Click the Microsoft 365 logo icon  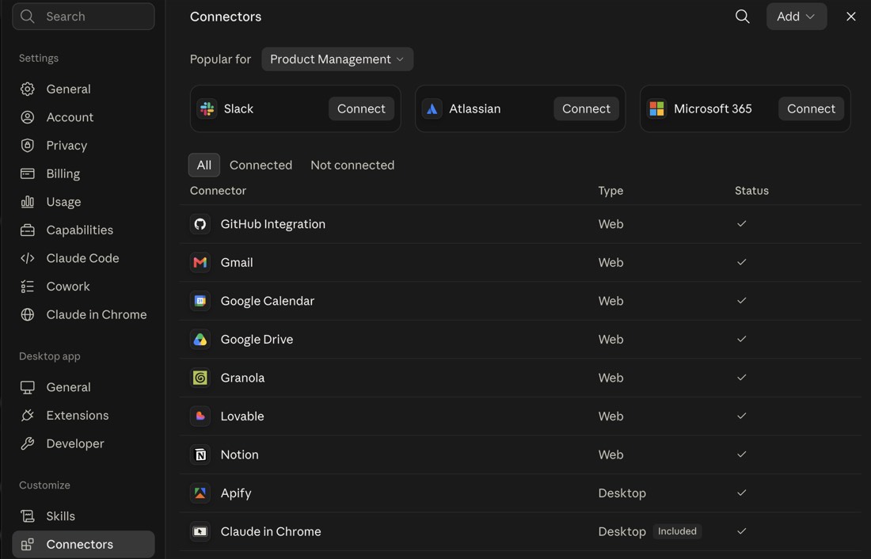pos(656,108)
